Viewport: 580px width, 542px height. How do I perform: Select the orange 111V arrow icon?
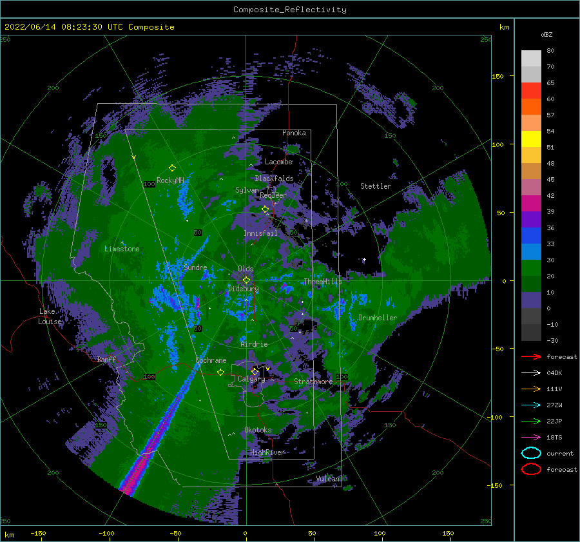[531, 389]
